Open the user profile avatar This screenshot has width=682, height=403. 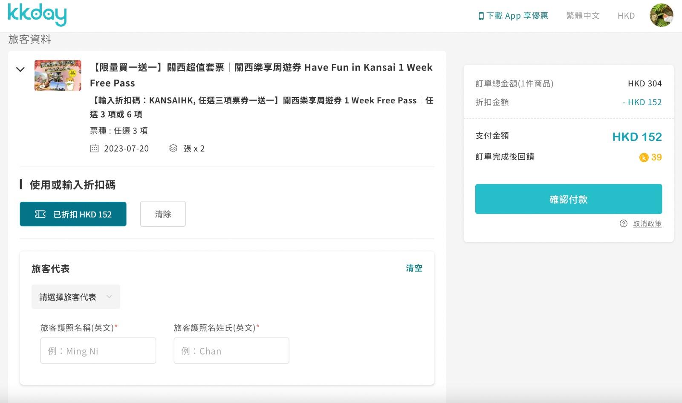pos(661,15)
